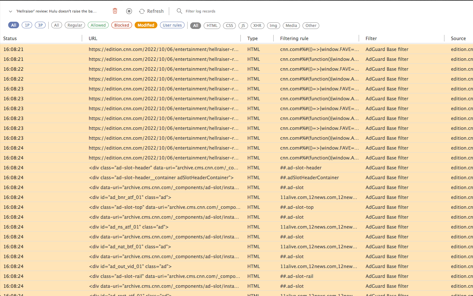Image resolution: width=473 pixels, height=296 pixels.
Task: Toggle the 3P filter pill
Action: point(40,25)
